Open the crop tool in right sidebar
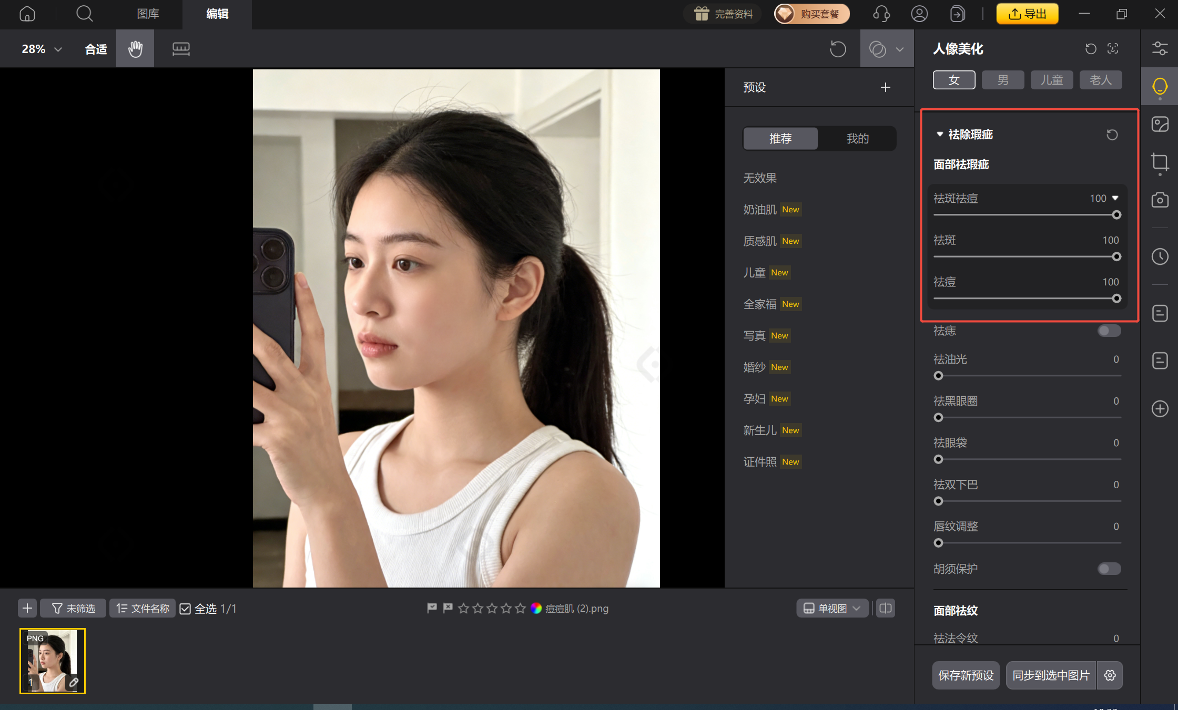 tap(1160, 162)
